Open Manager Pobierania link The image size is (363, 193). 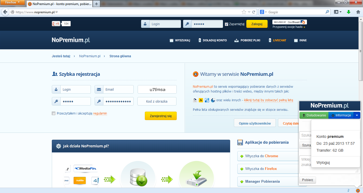268,181
